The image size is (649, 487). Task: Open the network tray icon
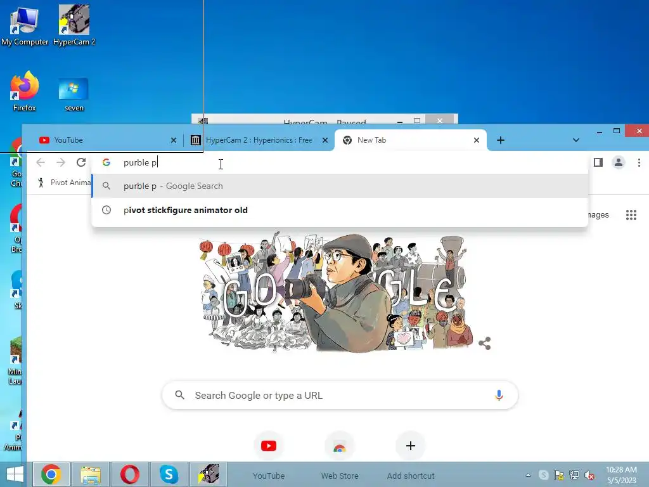[x=574, y=475]
